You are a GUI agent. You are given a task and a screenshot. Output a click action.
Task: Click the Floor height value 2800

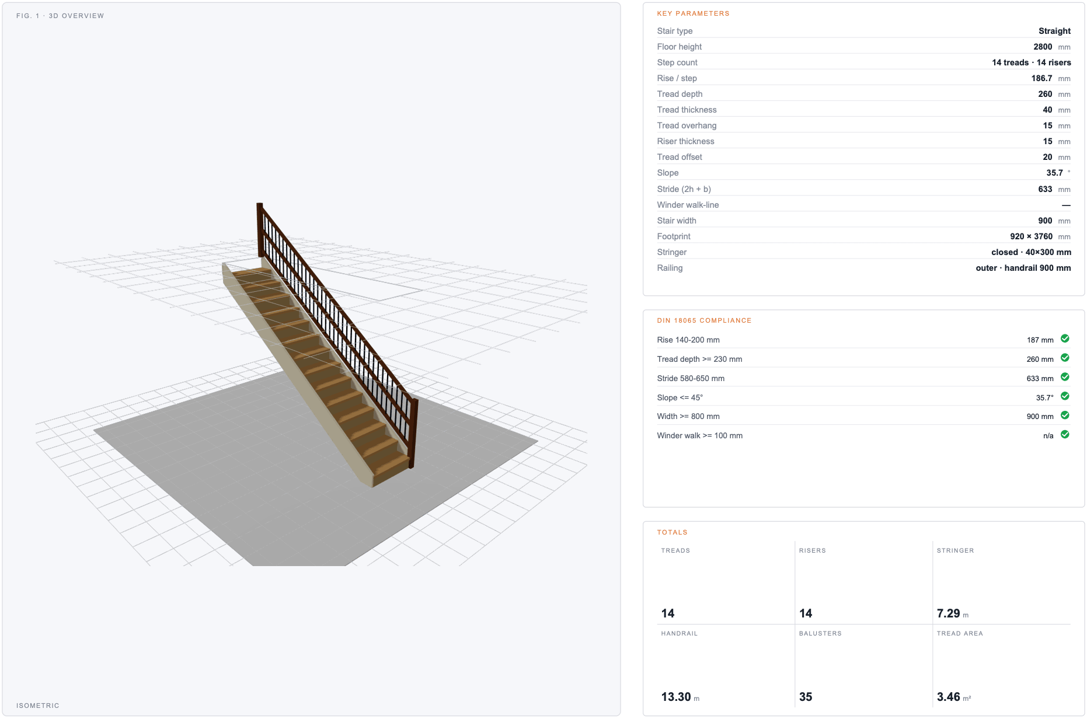coord(1043,47)
